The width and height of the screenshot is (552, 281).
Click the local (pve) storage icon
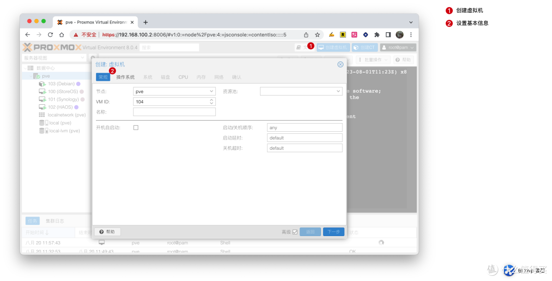pos(43,123)
